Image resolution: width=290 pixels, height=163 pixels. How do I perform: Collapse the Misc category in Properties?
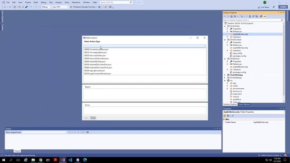[x=224, y=120]
